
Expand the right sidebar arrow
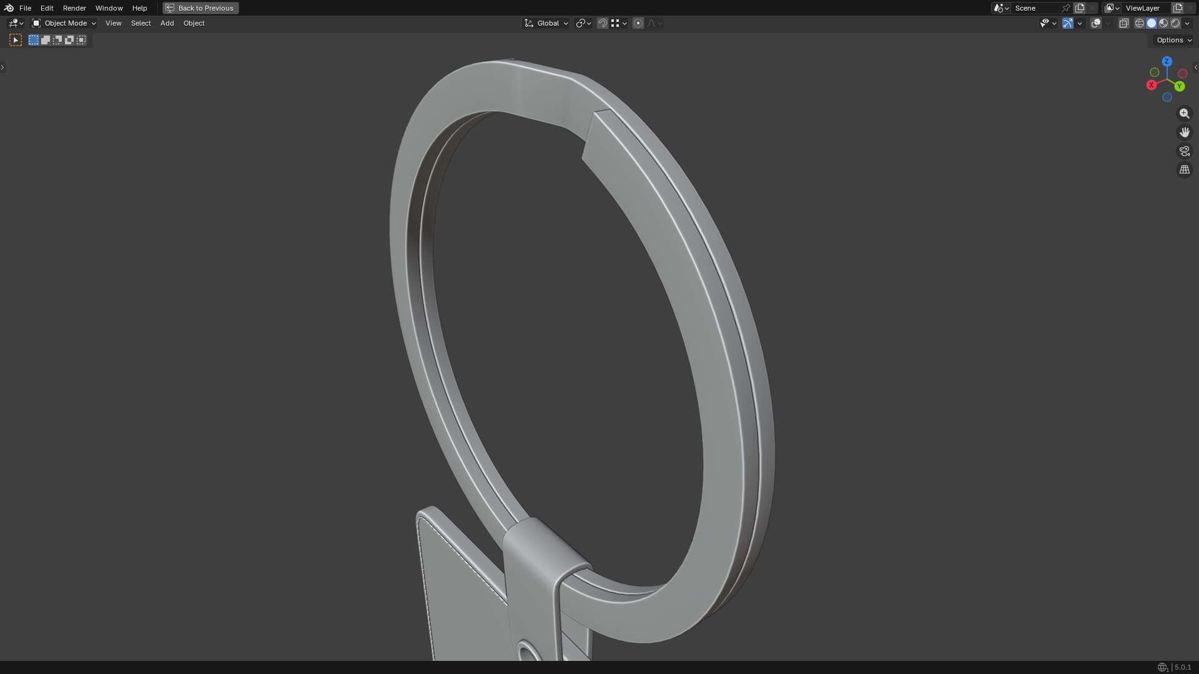[1196, 67]
